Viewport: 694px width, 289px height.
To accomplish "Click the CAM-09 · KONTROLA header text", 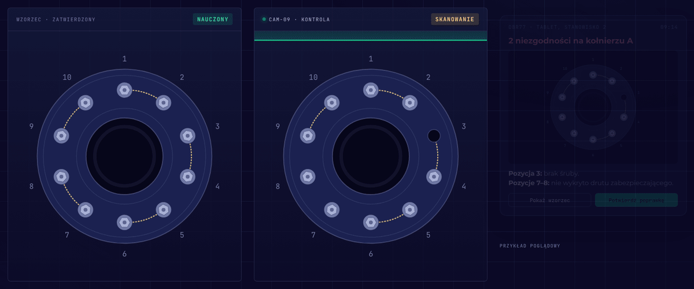I will 300,20.
